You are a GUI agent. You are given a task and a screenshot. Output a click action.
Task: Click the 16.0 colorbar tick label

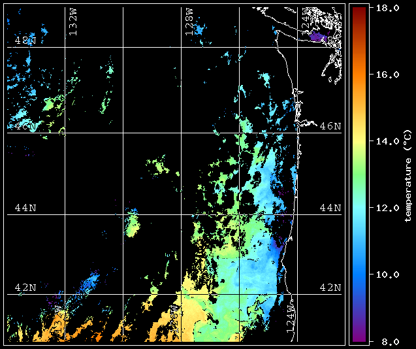click(x=388, y=75)
